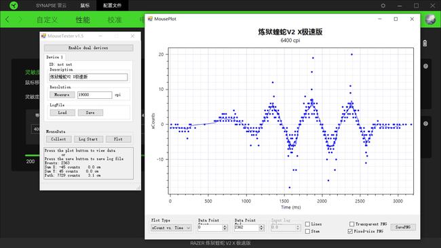Adjust the Data Point Start stepper arrows
Viewport: 441px width, 248px height.
point(225,228)
